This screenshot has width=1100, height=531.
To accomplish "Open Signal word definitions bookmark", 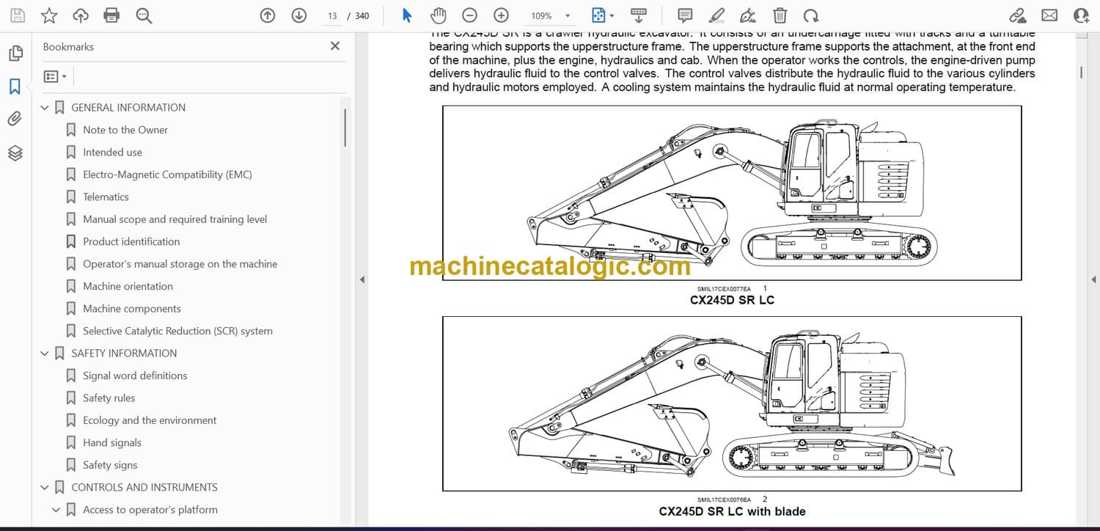I will tap(135, 376).
